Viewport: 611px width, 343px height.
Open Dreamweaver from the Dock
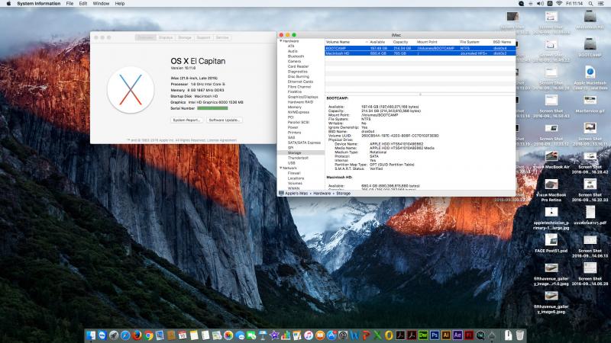tap(423, 335)
